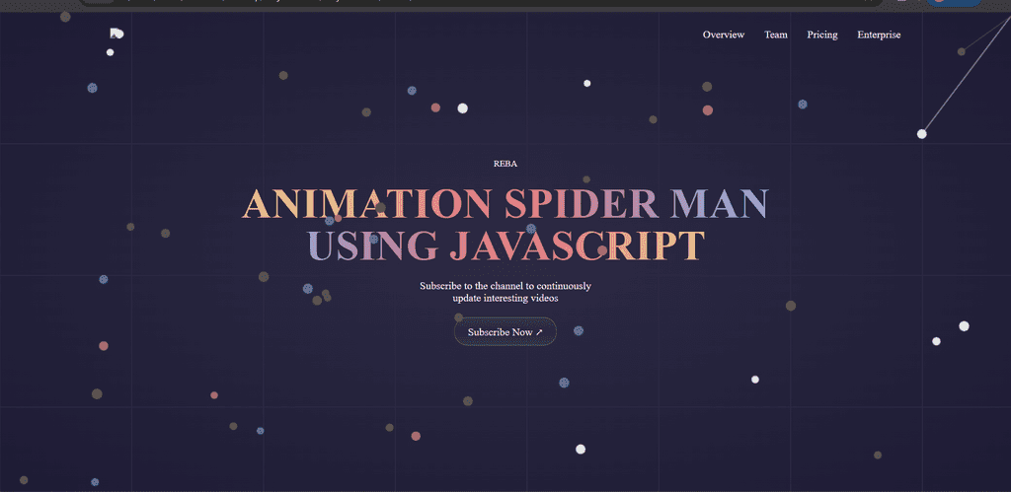Viewport: 1011px width, 492px height.
Task: Select Pricing in the navigation bar
Action: pos(821,35)
